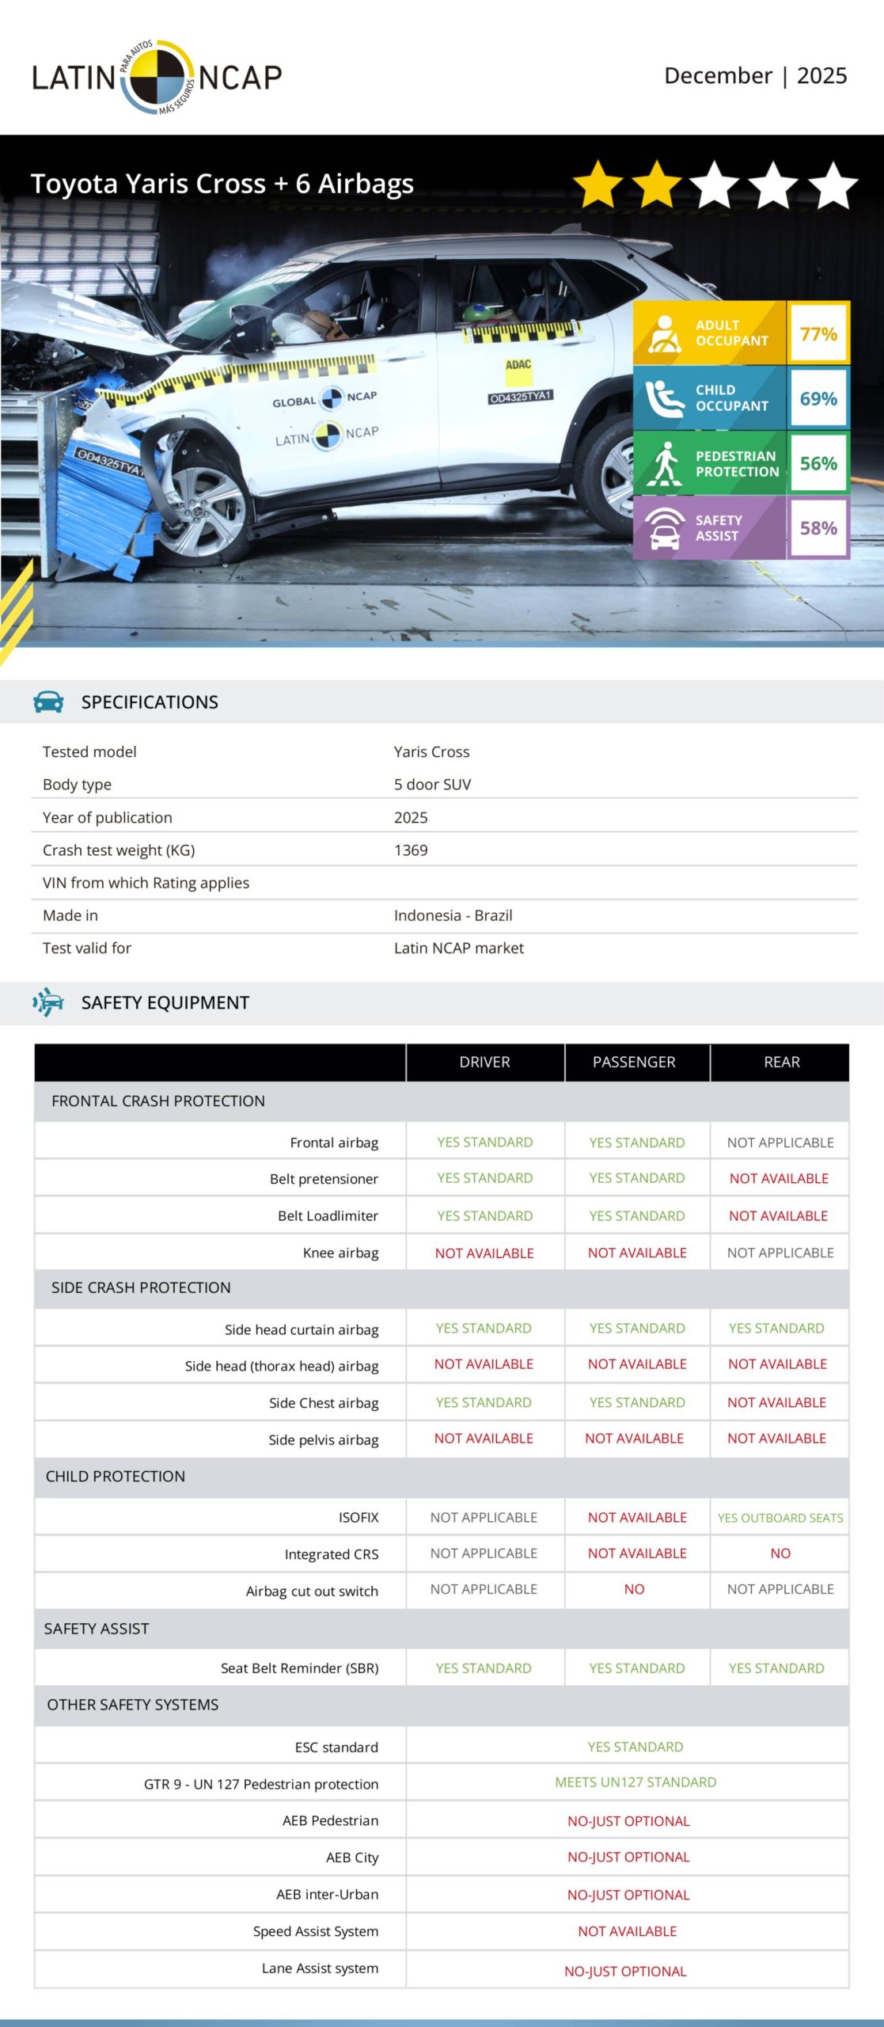Click the crash icon beside Safety Equipment

(48, 1002)
